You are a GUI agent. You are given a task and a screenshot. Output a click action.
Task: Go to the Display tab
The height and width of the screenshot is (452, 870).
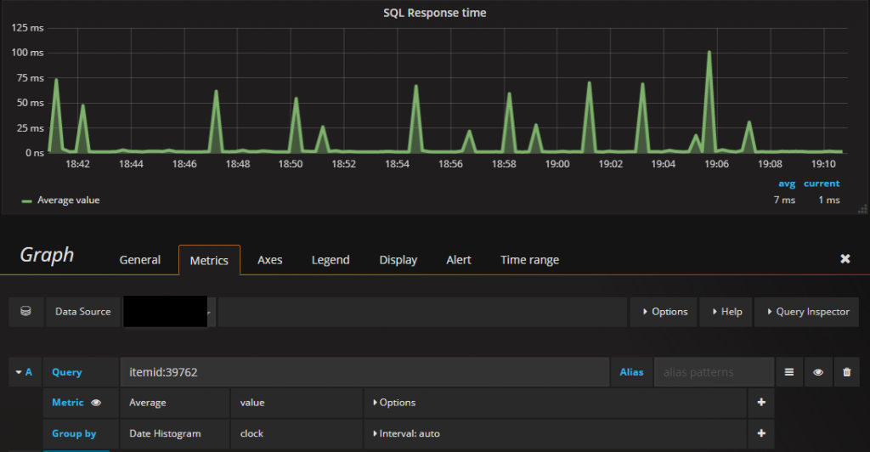pos(398,259)
